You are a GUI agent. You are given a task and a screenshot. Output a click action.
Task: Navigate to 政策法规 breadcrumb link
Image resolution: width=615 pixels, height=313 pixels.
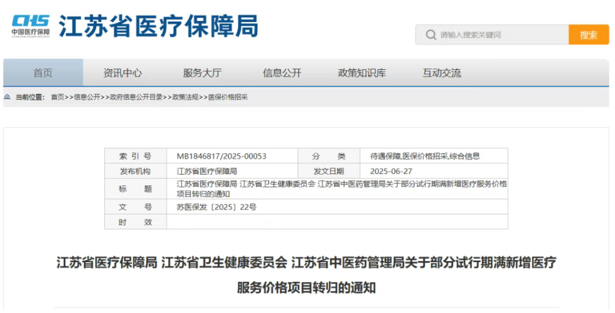click(185, 97)
